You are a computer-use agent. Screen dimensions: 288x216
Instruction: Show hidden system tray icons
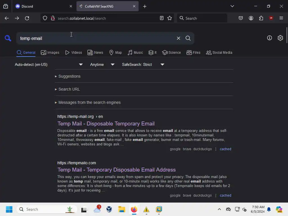coord(219,209)
